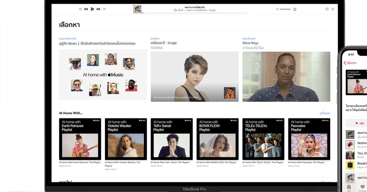Tap the back chevron เลือกหา on the iPhone
The width and height of the screenshot is (367, 192).
[x=350, y=63]
